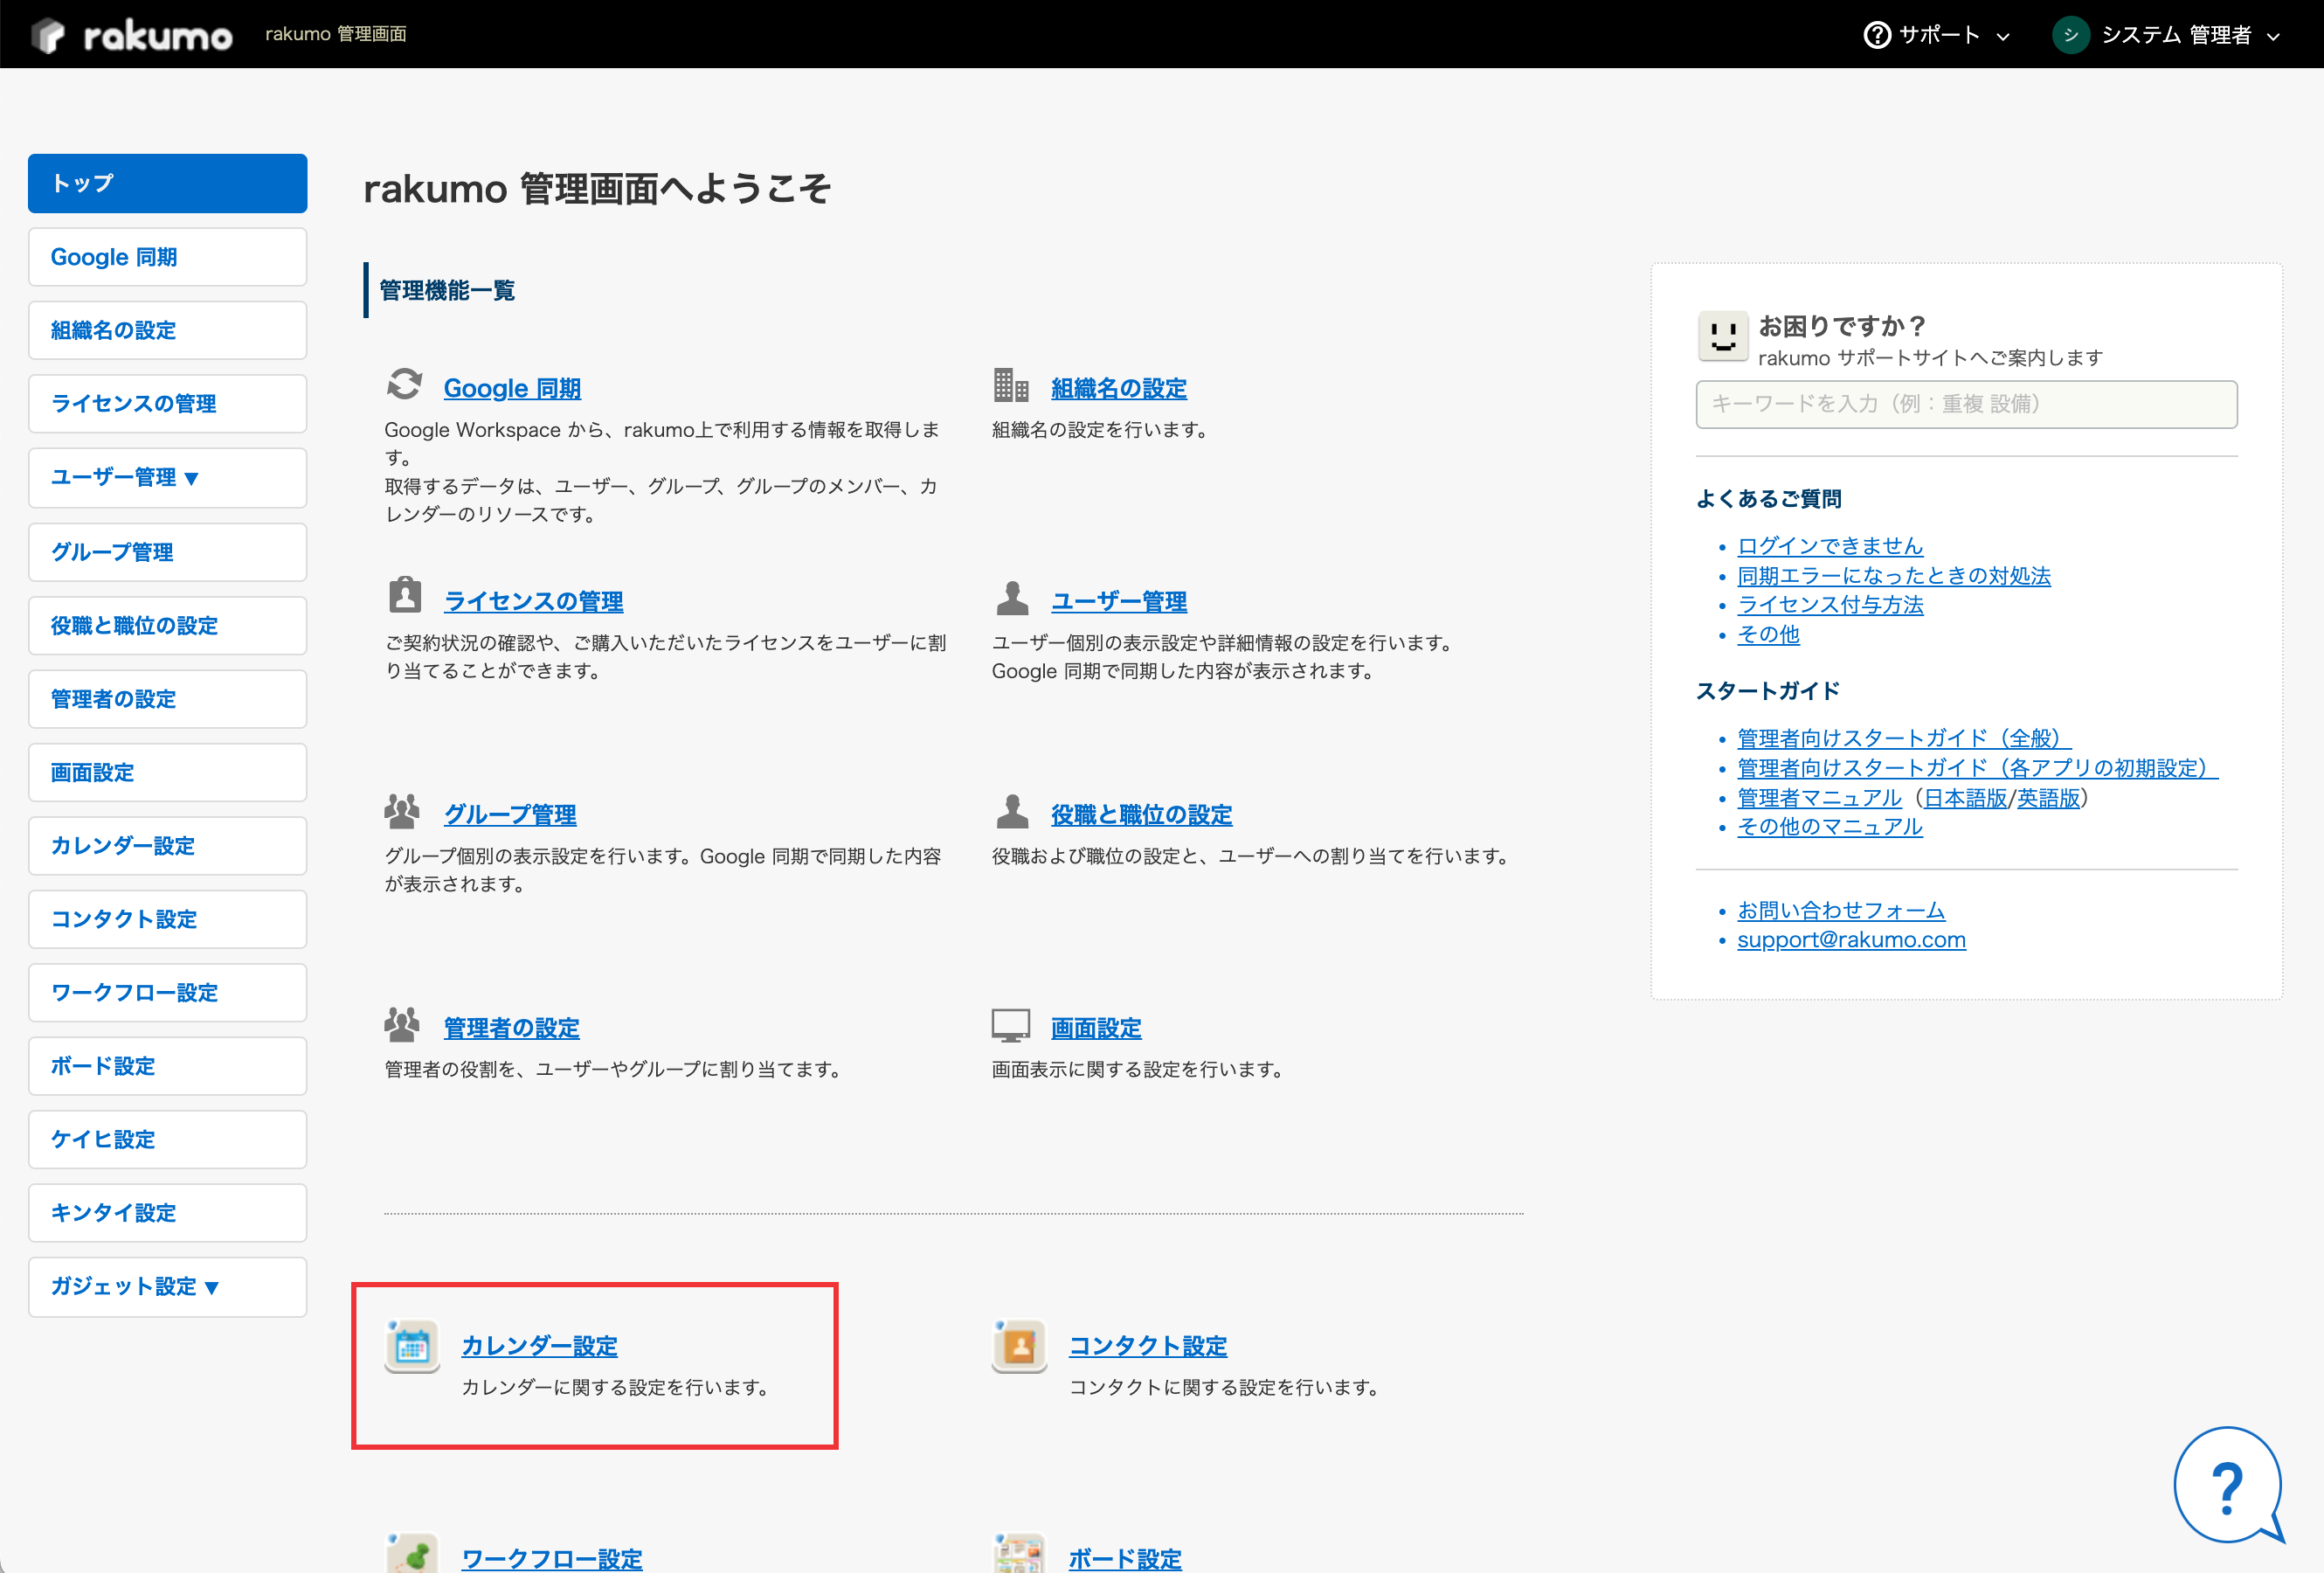
Task: Open キンタイ設定 from the sidebar
Action: pyautogui.click(x=167, y=1213)
